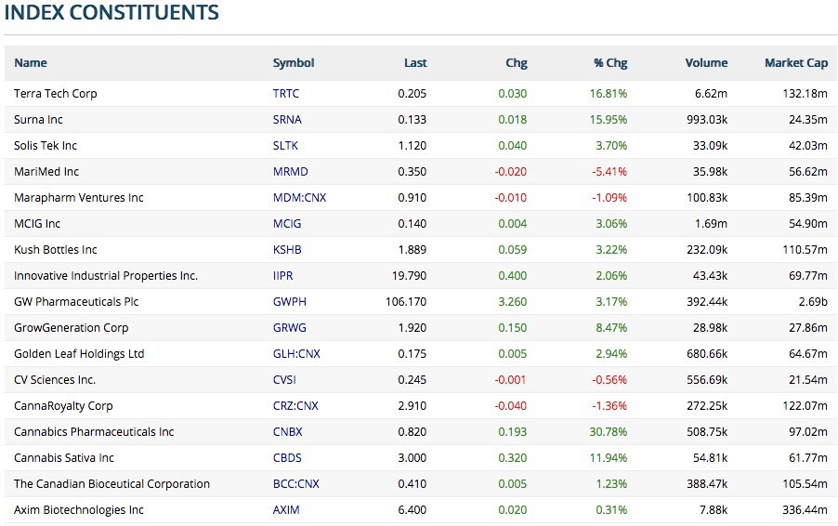Select Innovative Industrial Properties Inc. name
Viewport: 838px width, 526px height.
click(106, 276)
